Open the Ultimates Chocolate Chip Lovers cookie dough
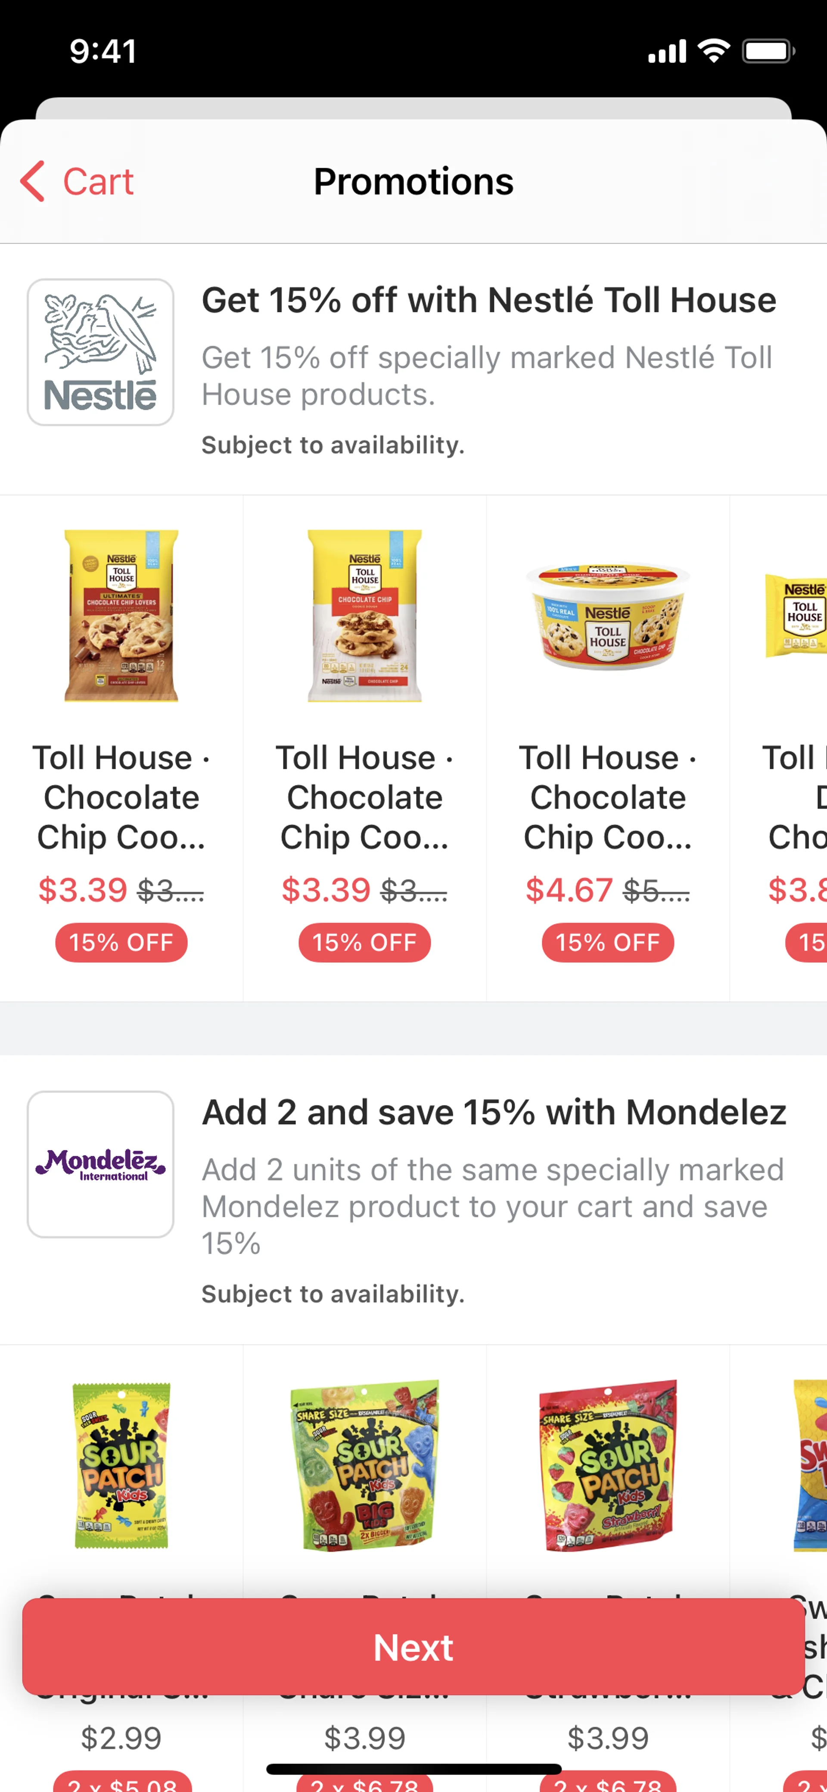The width and height of the screenshot is (827, 1792). point(121,616)
